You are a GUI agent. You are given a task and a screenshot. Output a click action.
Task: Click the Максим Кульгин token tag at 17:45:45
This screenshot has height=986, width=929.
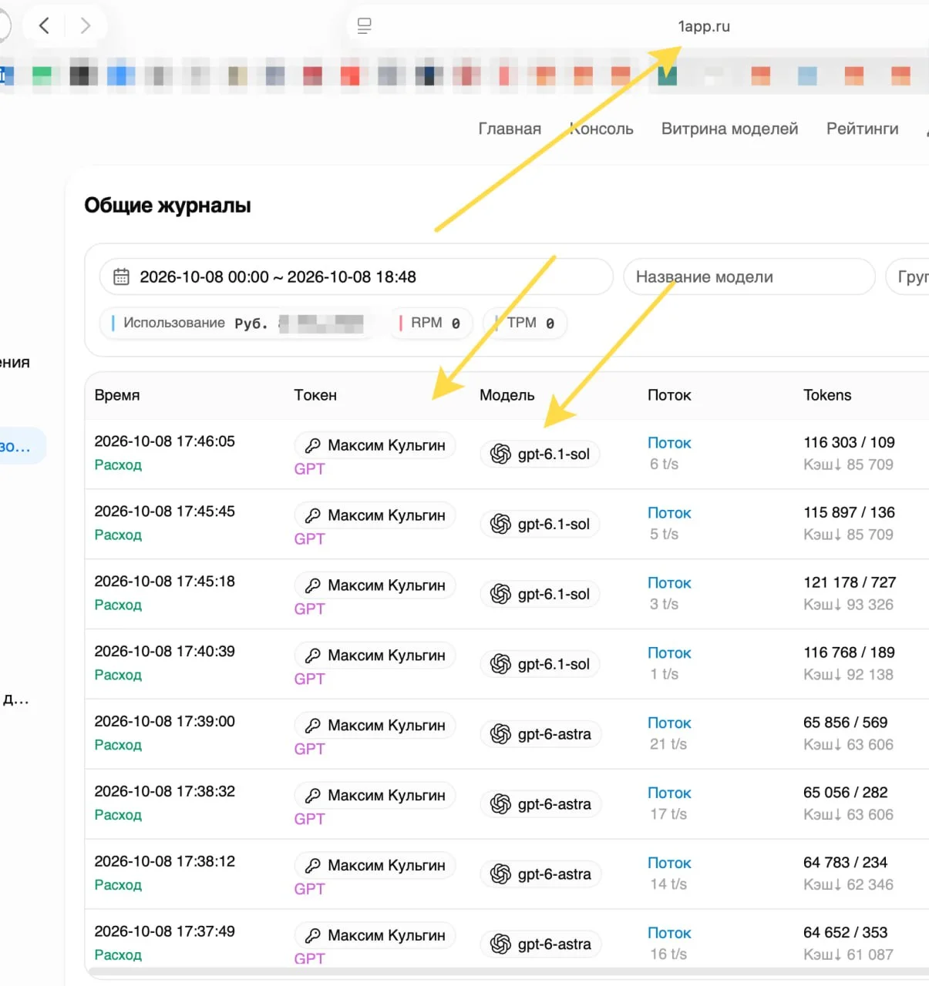click(375, 515)
